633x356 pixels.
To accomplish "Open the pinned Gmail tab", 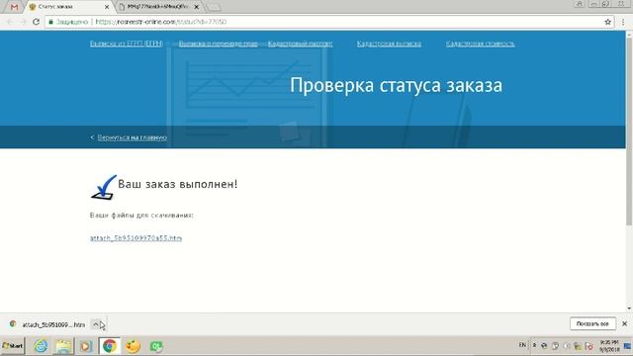I will pyautogui.click(x=14, y=7).
